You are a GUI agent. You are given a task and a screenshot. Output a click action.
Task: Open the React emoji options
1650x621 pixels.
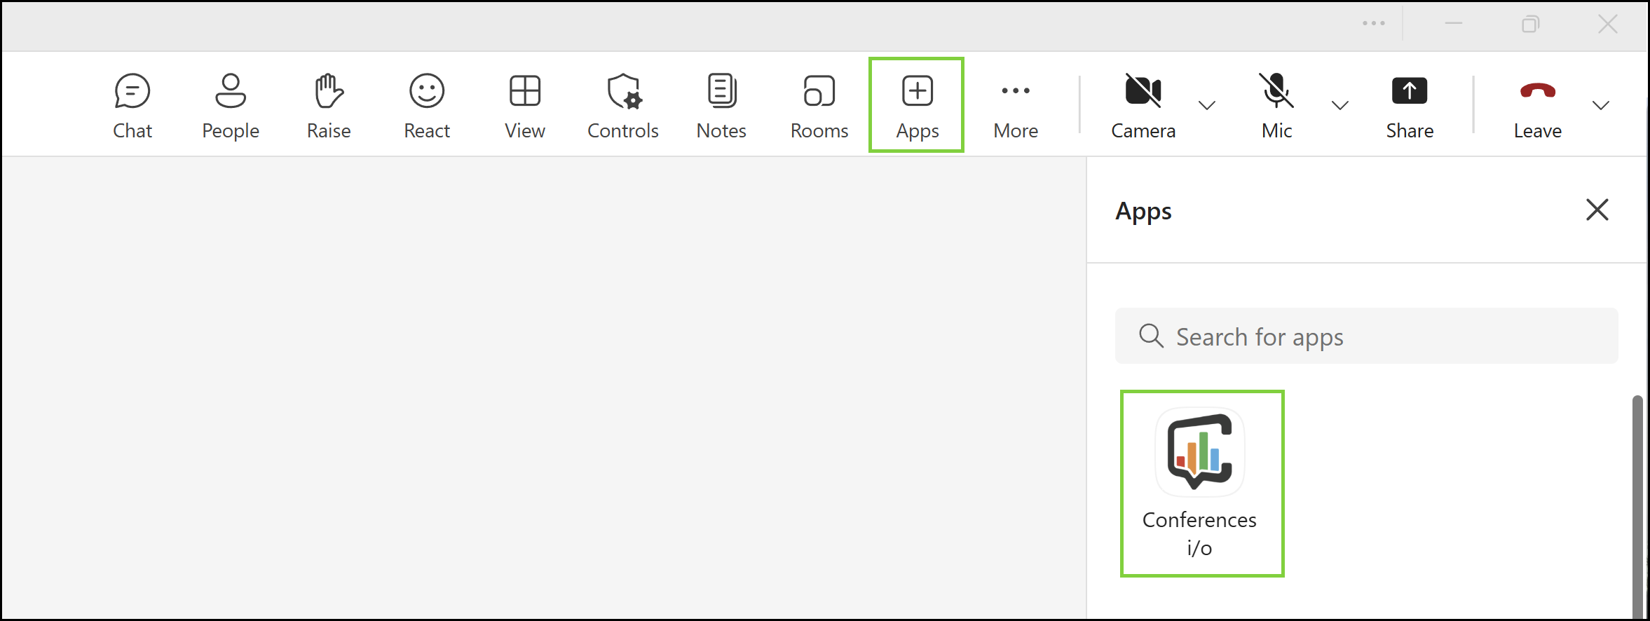click(x=427, y=106)
